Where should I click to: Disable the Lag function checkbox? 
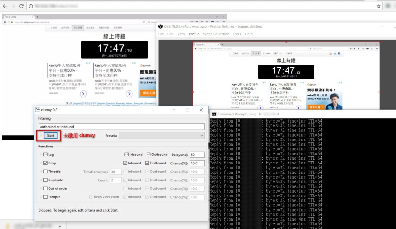(x=46, y=155)
